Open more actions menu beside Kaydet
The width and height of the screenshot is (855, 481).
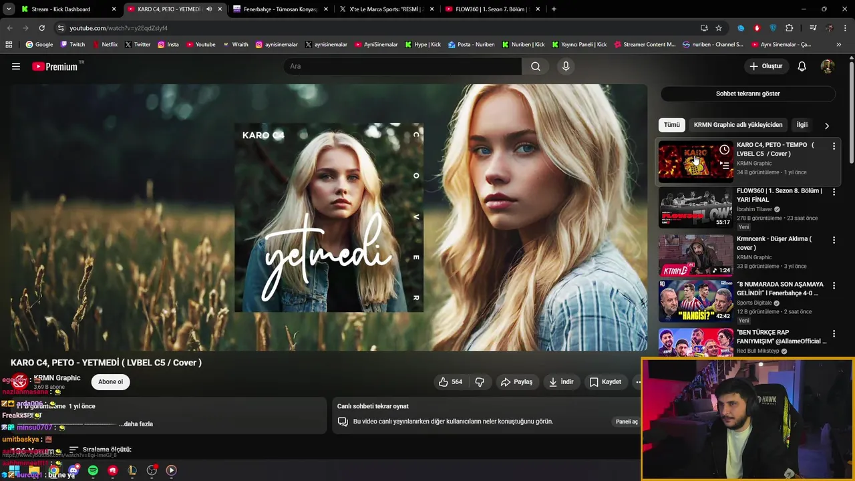tap(638, 382)
